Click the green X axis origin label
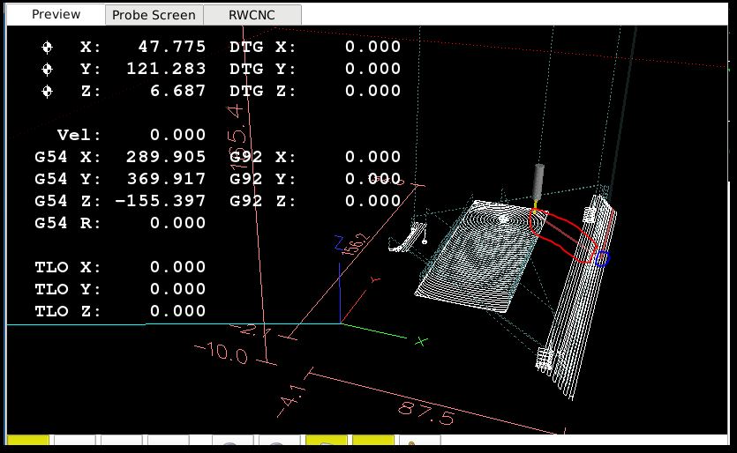The width and height of the screenshot is (737, 453). 422,341
